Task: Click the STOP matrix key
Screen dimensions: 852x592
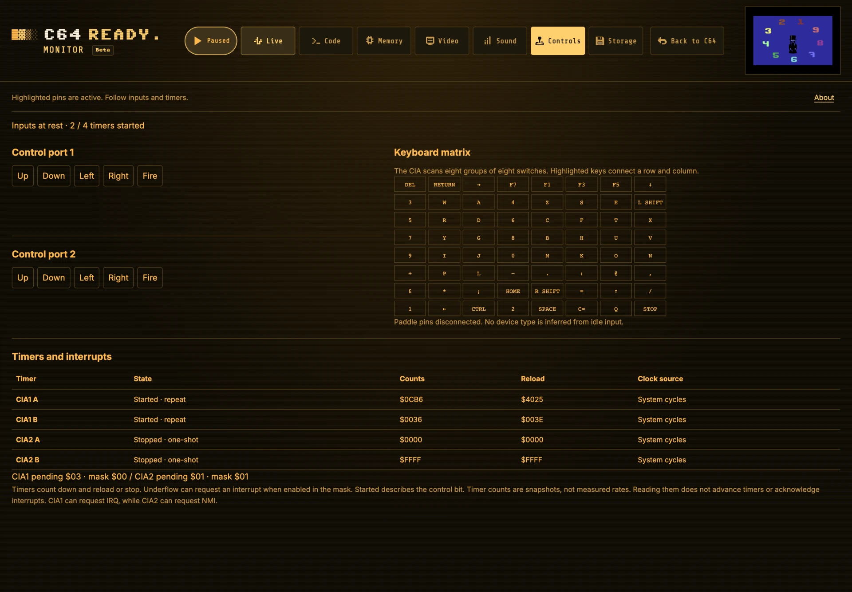Action: coord(650,309)
